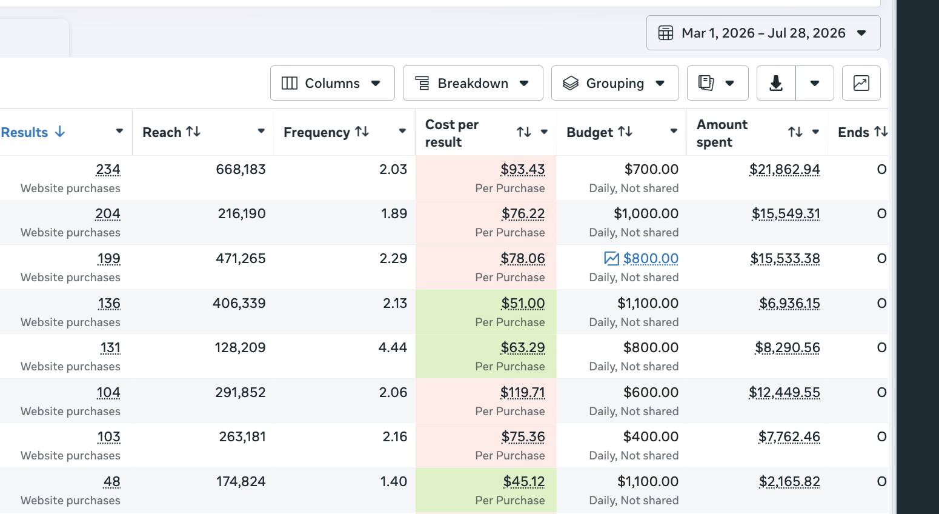Open the Results column options arrow

[119, 132]
